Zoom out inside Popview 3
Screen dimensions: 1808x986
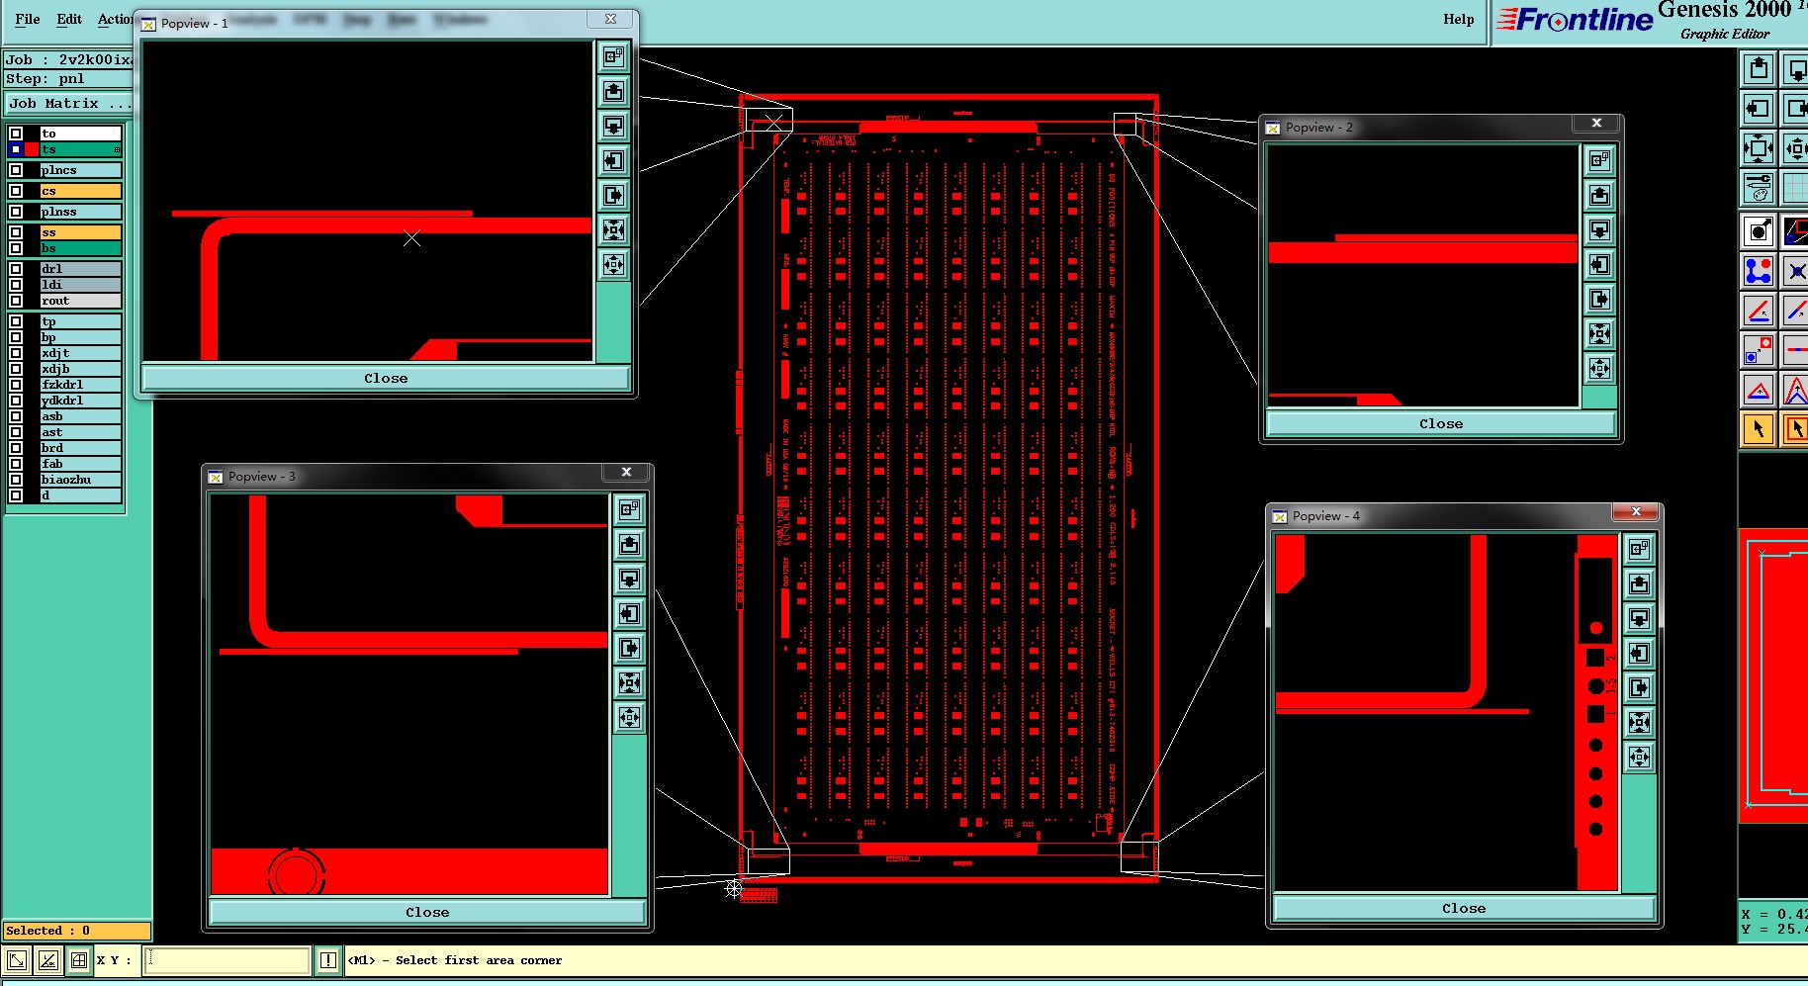click(x=630, y=718)
